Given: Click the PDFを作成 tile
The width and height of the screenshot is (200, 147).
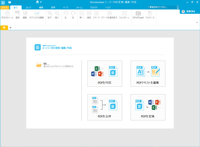Looking at the screenshot, I should (105, 74).
